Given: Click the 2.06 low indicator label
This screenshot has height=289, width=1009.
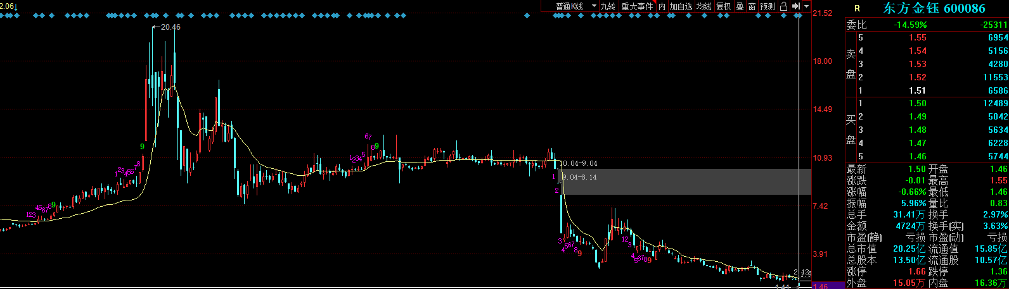Looking at the screenshot, I should (6, 6).
